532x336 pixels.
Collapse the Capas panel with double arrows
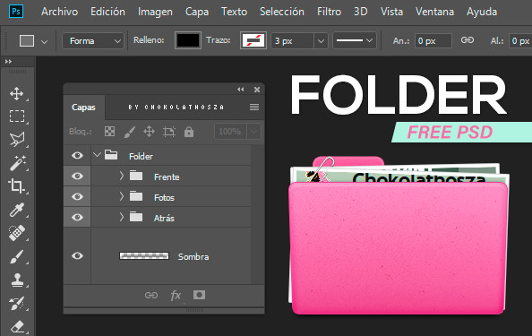[241, 90]
